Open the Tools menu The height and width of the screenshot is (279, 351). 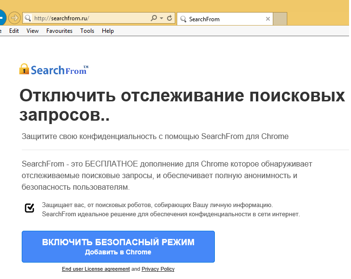coord(87,31)
